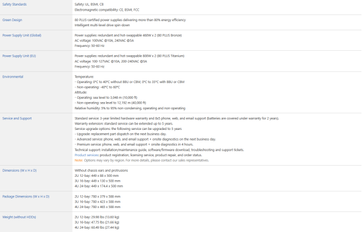The image size is (363, 232).
Task: Click the Service and Support label
Action: coord(17,118)
